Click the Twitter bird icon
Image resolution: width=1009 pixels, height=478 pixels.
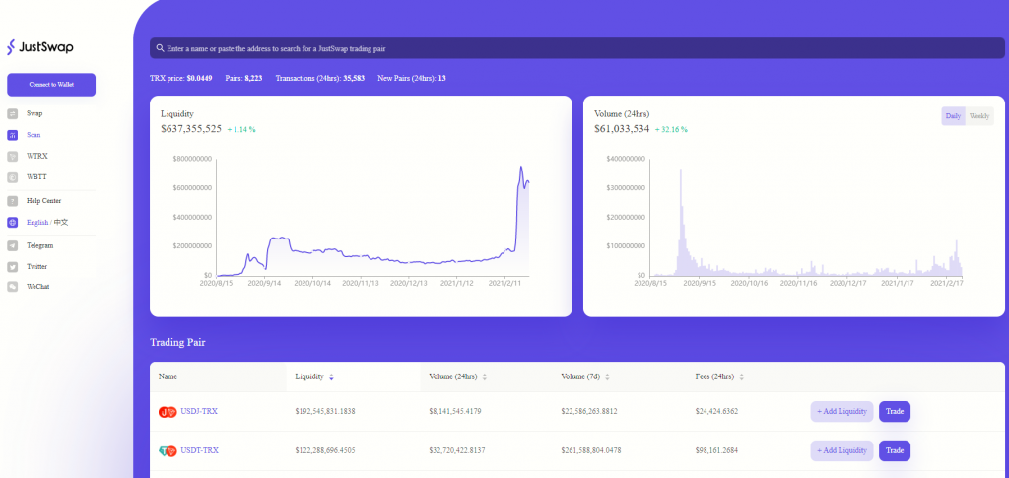coord(12,266)
